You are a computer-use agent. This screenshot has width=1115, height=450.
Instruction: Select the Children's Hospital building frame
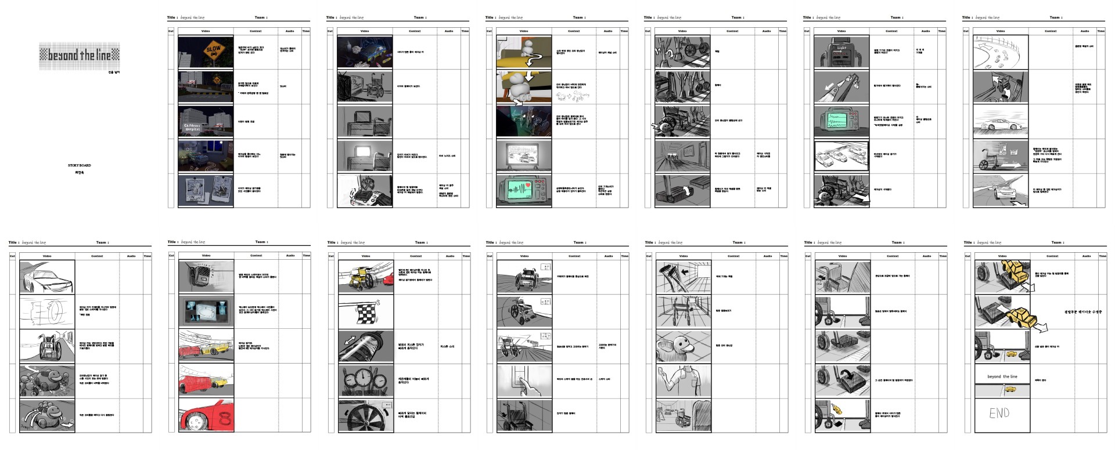click(205, 122)
